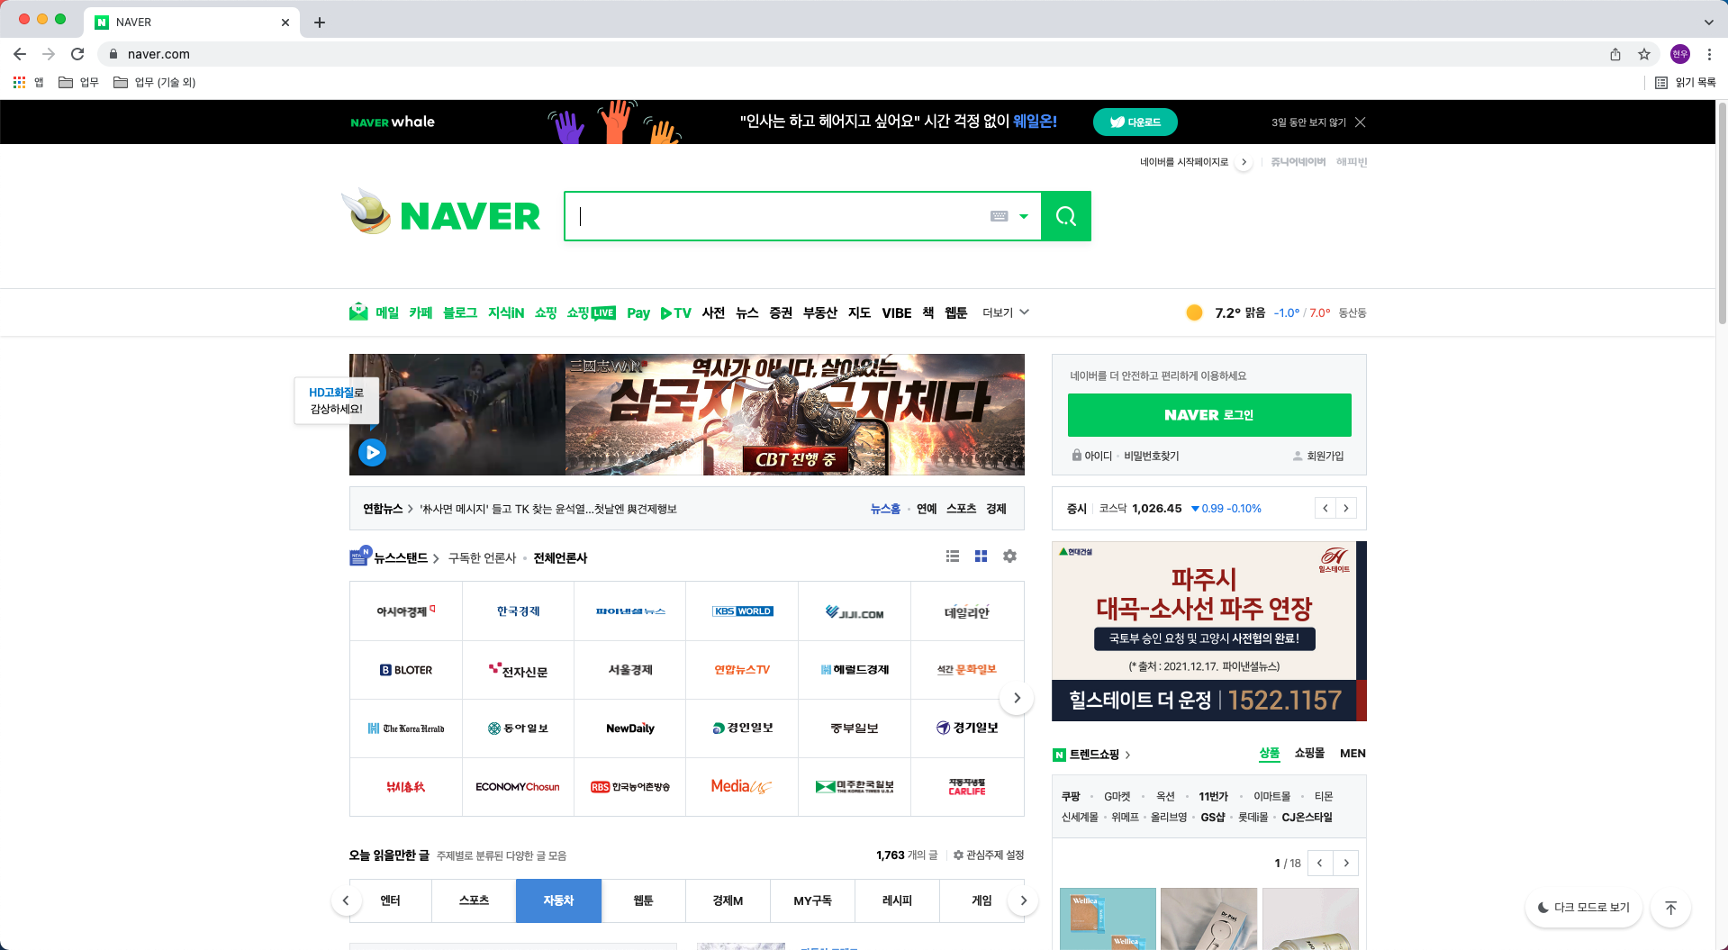
Task: Select the 웹툰 topic tab
Action: pyautogui.click(x=643, y=900)
